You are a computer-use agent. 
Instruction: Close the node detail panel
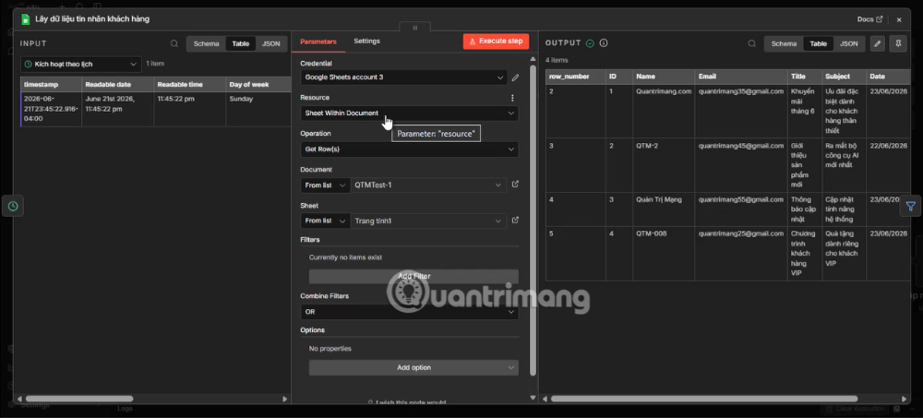pos(899,19)
